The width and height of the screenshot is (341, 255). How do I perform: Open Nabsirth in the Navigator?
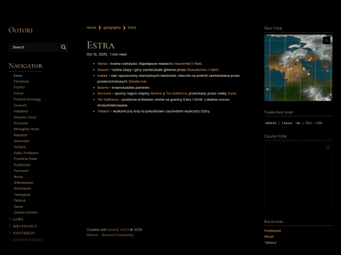(x=20, y=135)
